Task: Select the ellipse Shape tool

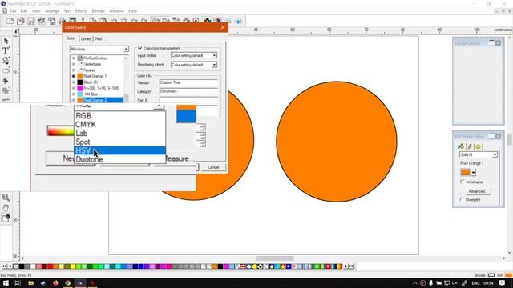Action: [x=6, y=70]
